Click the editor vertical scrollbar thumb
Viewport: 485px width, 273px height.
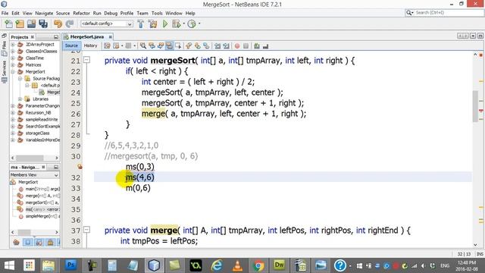point(476,106)
